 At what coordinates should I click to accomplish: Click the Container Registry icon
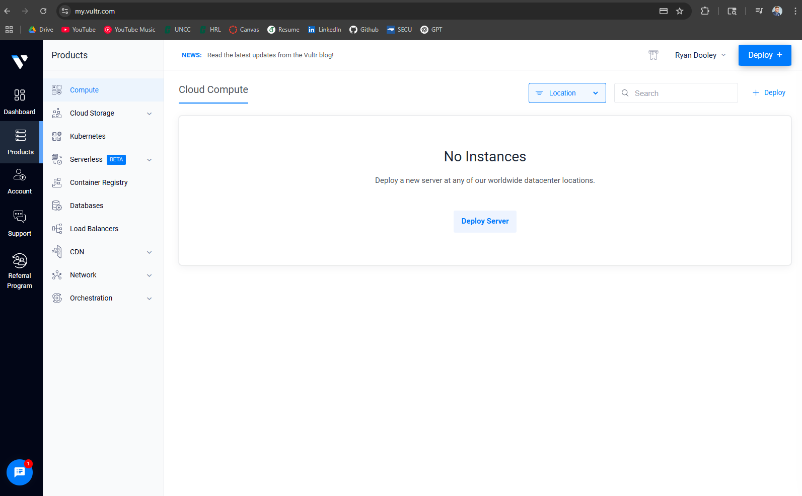tap(57, 182)
